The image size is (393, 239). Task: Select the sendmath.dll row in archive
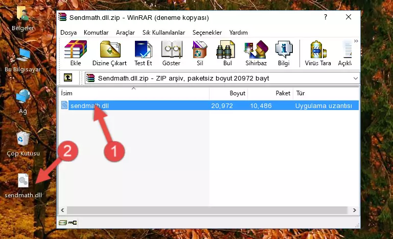209,105
